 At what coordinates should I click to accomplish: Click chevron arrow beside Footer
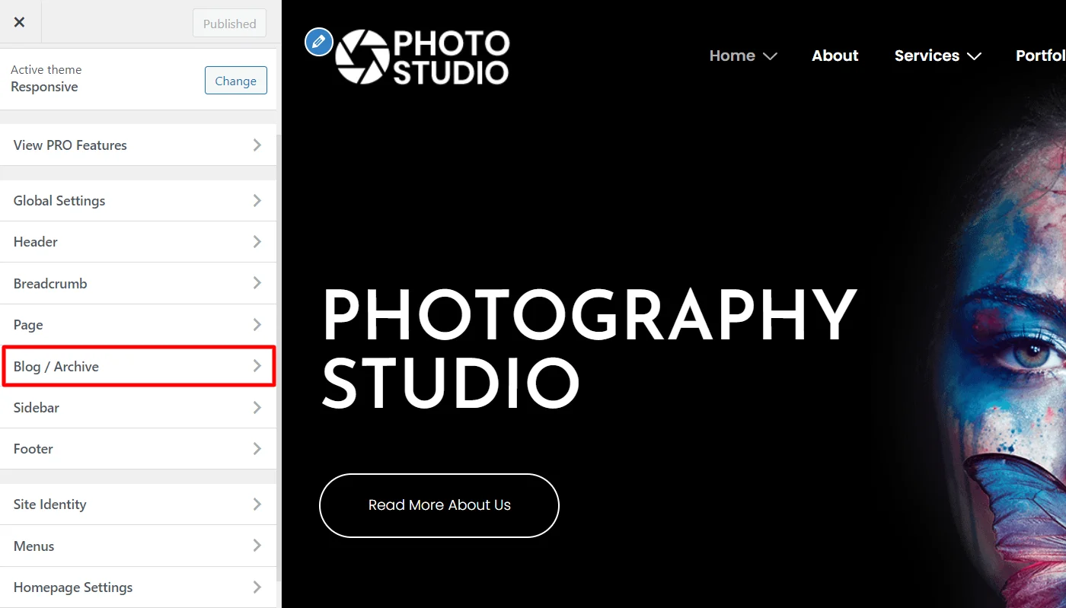257,449
